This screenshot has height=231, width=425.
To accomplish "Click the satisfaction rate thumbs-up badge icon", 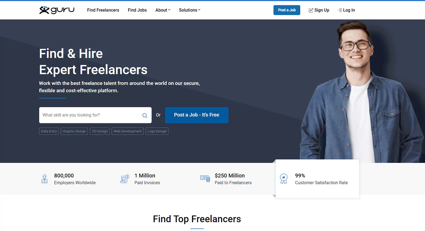I will [283, 179].
